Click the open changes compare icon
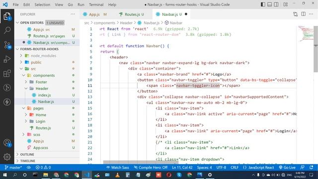This screenshot has height=179, width=318. pos(295,14)
